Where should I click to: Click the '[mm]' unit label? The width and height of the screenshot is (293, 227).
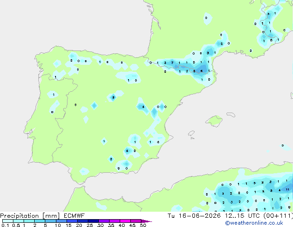[x=51, y=216]
